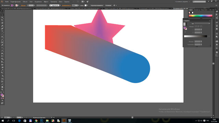The image size is (219, 123).
Task: Expand the gradient presets arrow beside thumbnail
Action: (188, 24)
